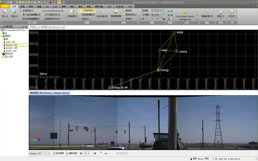This screenshot has width=258, height=161.
Task: Select cold (S2) in project tree
Action: click(x=10, y=42)
